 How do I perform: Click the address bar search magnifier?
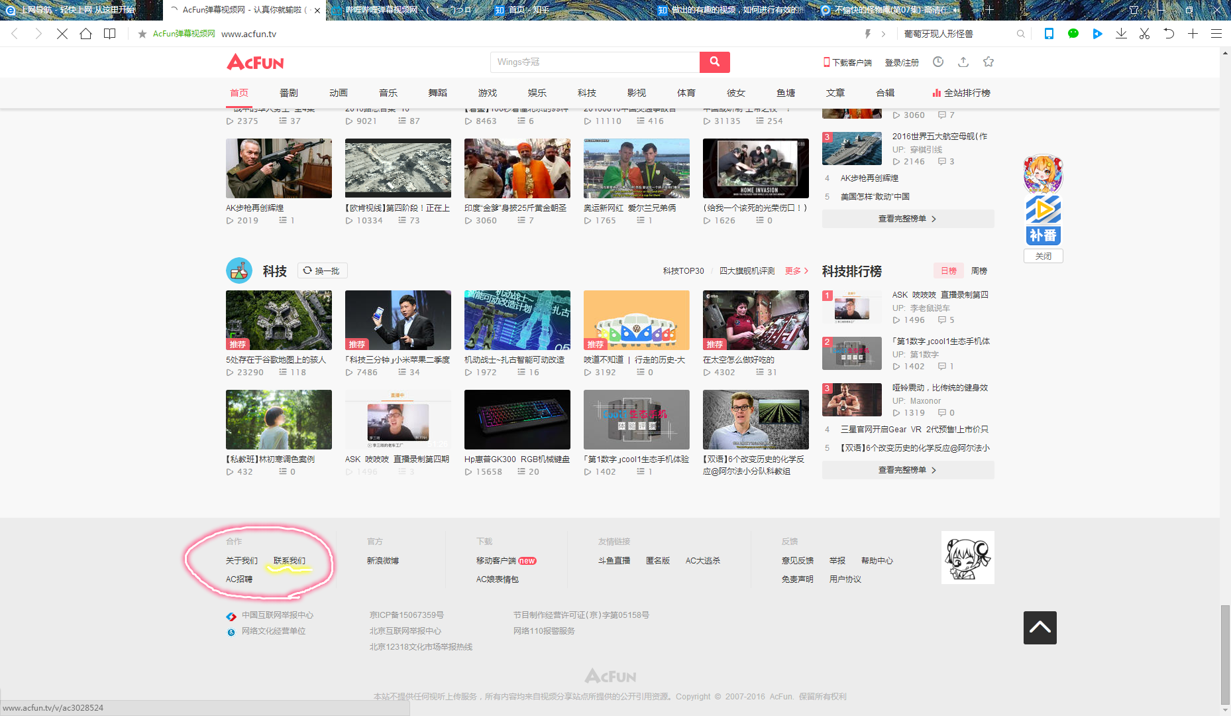1020,34
